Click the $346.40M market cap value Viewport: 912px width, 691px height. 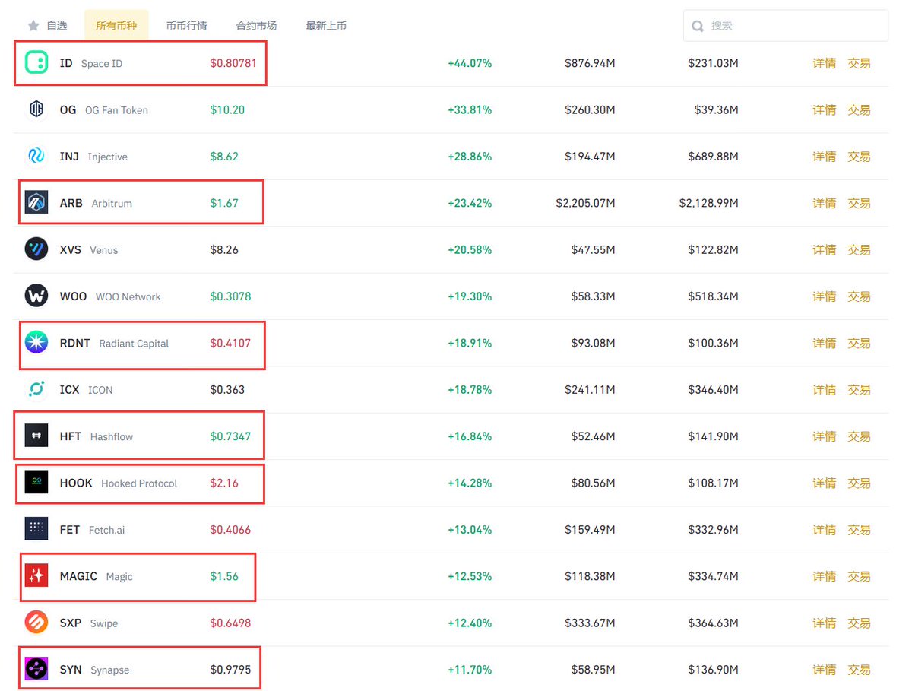(714, 389)
